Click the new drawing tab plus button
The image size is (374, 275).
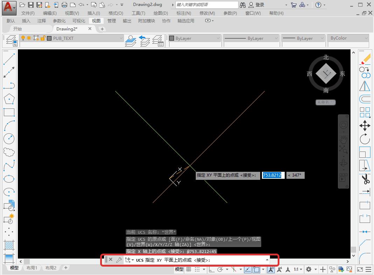pos(102,29)
